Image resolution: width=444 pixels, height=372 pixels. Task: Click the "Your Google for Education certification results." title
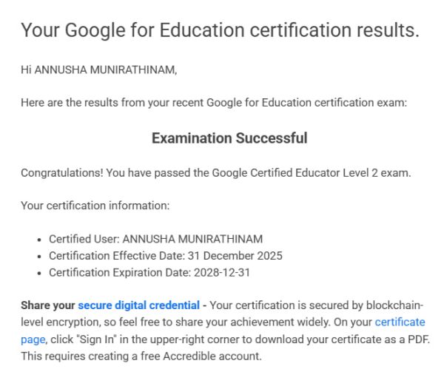(220, 31)
